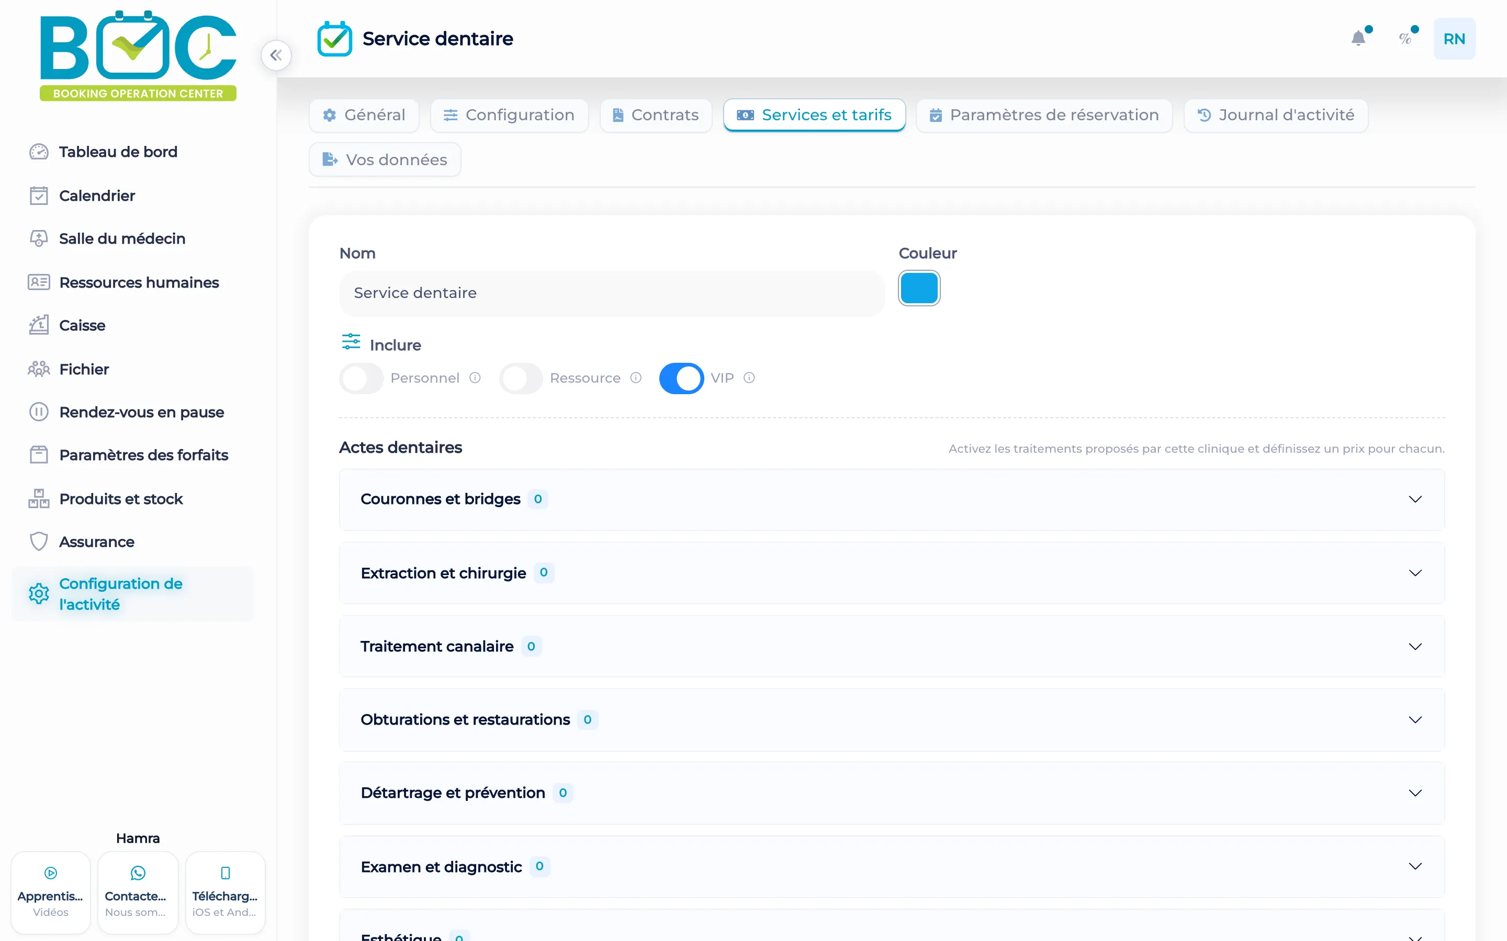Click the Salle du médecin icon

click(39, 238)
